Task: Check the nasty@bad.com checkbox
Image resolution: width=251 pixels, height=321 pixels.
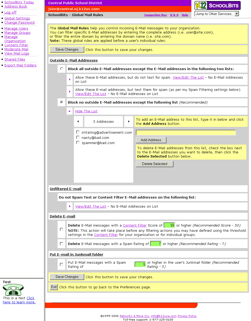Action: [78, 138]
